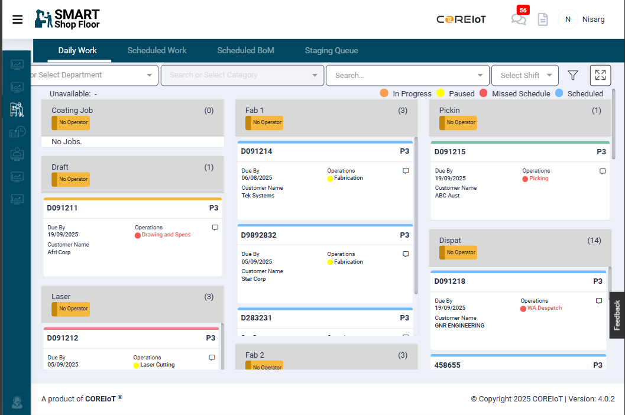Click the Missed Schedule red legend dot
Screen dimensions: 625x415
click(x=483, y=93)
